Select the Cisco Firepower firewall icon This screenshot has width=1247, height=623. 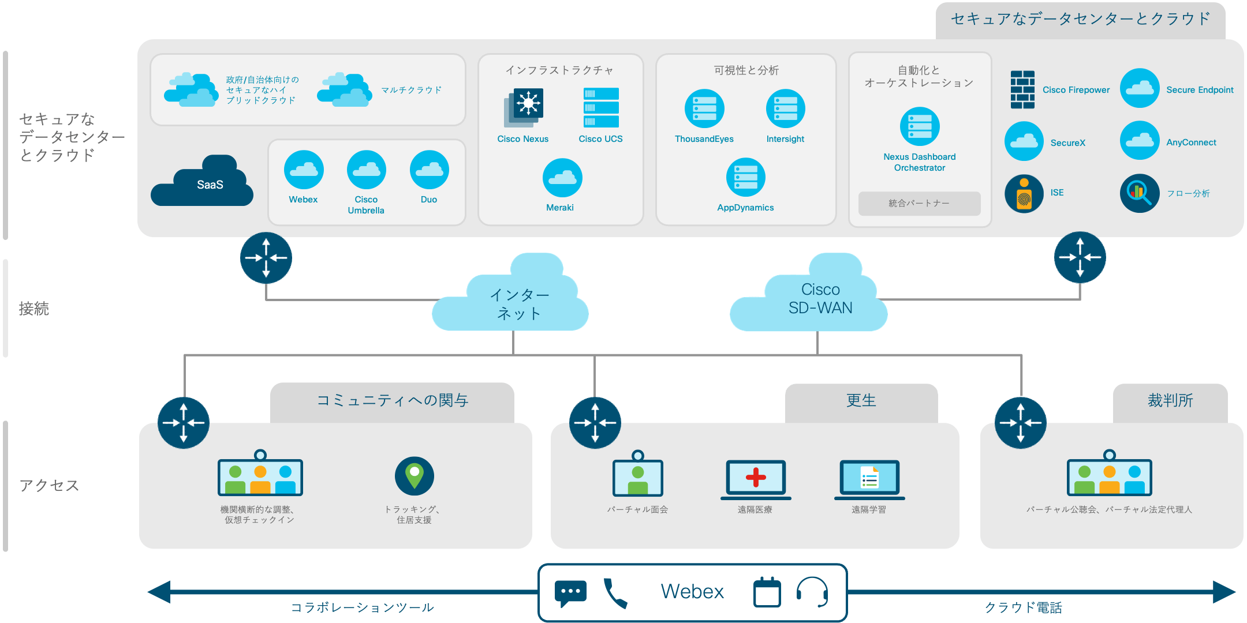point(1022,89)
